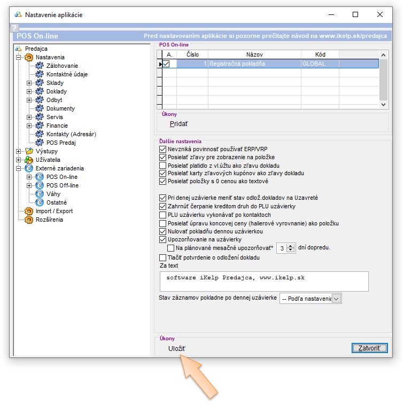Check Tlačiť potvrdenie o odložení dokladu
This screenshot has height=407, width=404.
(x=164, y=257)
